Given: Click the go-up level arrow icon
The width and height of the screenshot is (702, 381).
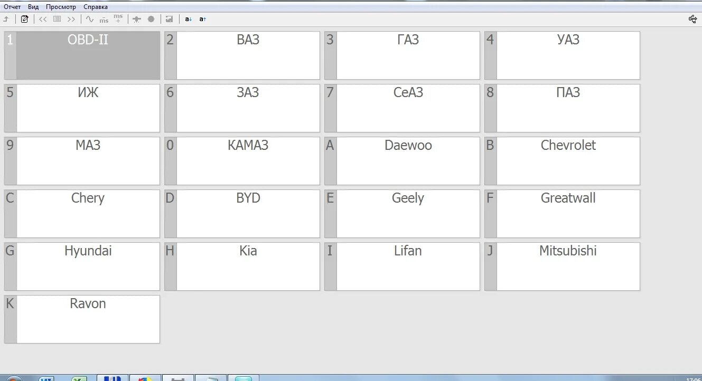Looking at the screenshot, I should (x=6, y=19).
